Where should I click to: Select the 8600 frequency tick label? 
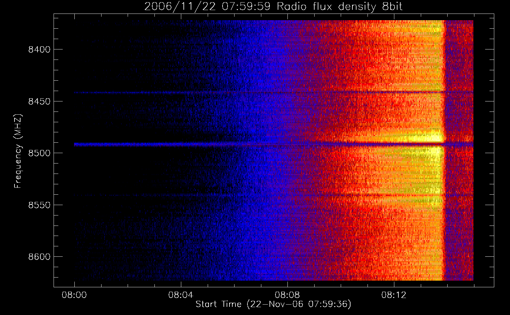(39, 257)
